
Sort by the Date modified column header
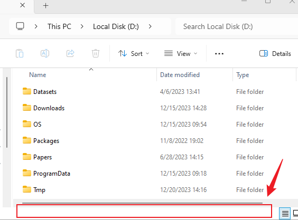[x=180, y=75]
